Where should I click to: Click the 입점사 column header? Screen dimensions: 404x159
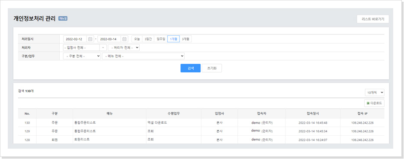(220, 113)
